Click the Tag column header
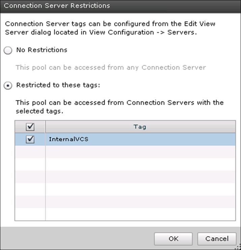 tap(140, 127)
